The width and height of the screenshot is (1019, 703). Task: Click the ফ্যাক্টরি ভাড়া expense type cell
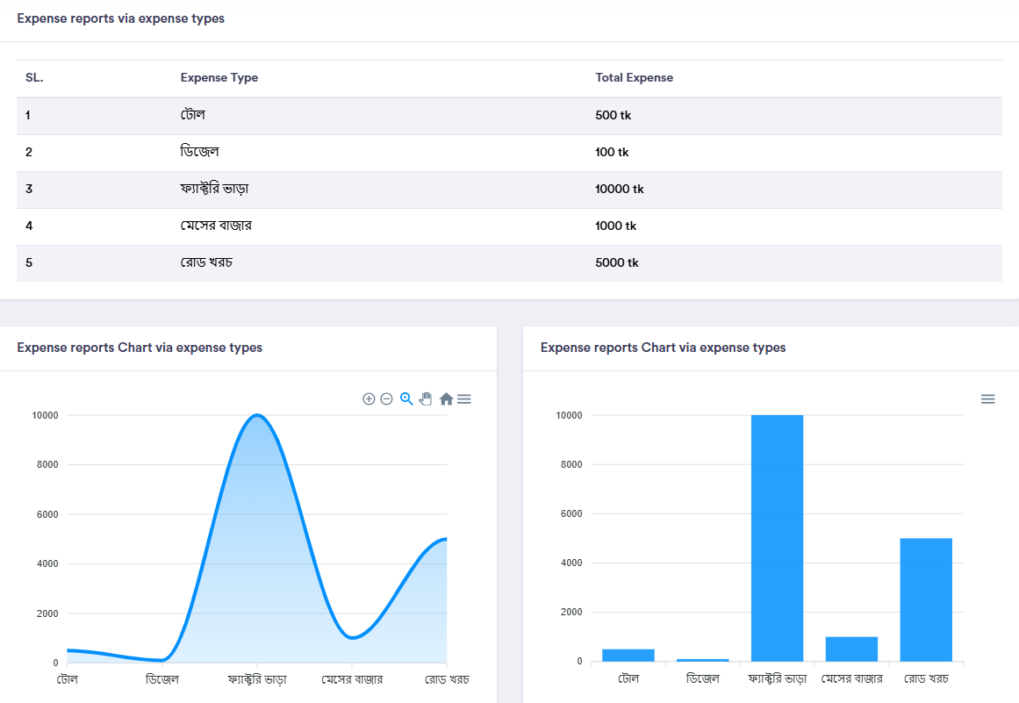(214, 189)
